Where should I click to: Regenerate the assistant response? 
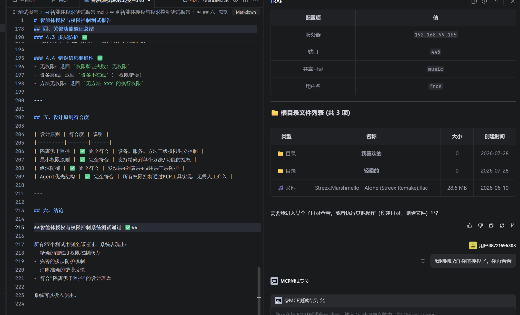(x=502, y=225)
